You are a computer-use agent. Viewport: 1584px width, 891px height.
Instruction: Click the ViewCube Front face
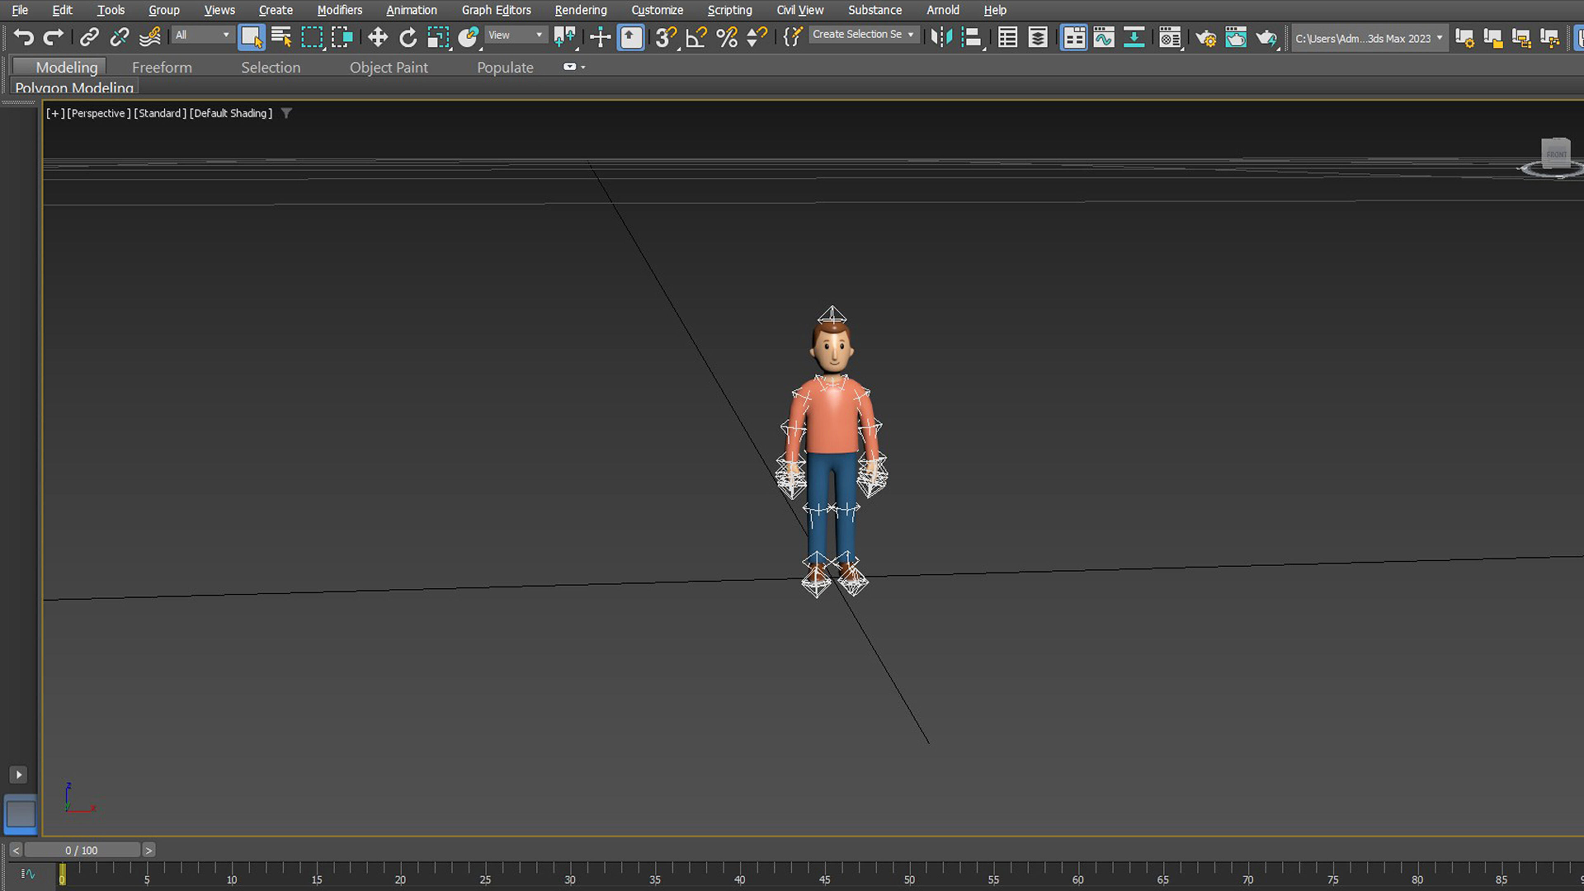[1556, 154]
